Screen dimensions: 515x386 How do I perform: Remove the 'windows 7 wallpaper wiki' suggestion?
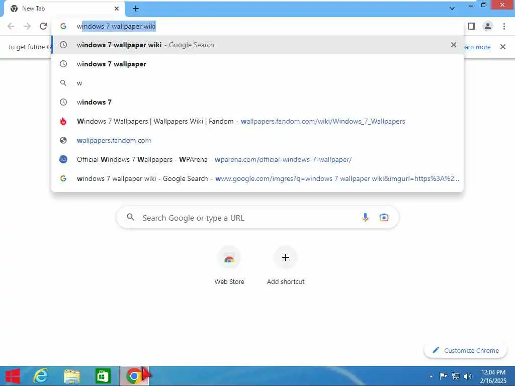tap(454, 45)
